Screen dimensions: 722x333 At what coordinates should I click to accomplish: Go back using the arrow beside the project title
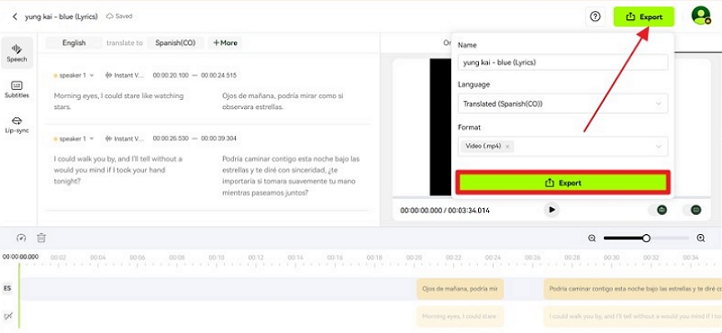[x=14, y=16]
